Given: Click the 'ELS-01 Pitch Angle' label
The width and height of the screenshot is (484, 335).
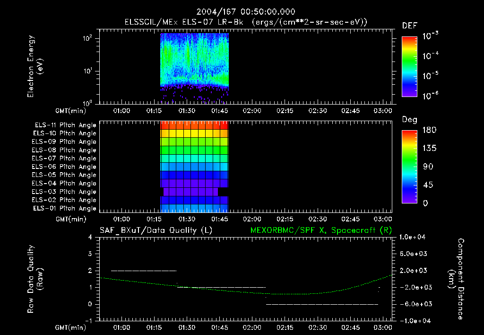Looking at the screenshot, I should click(65, 208).
